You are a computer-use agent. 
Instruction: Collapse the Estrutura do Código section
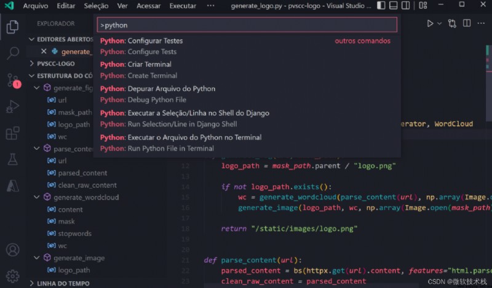(x=31, y=76)
